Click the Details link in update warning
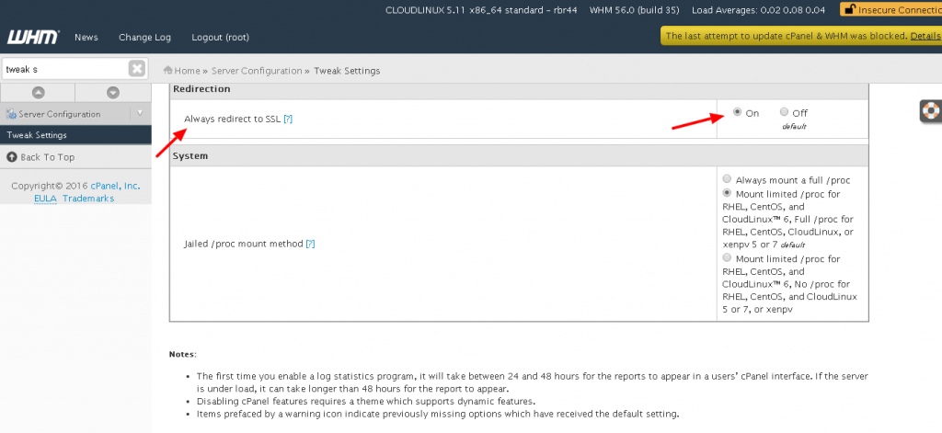 925,36
